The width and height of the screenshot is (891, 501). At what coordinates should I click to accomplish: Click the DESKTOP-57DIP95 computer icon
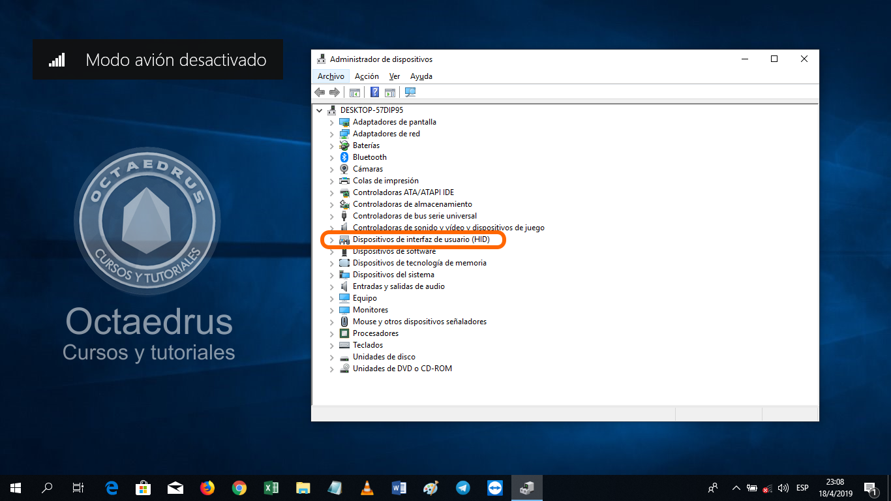coord(332,110)
